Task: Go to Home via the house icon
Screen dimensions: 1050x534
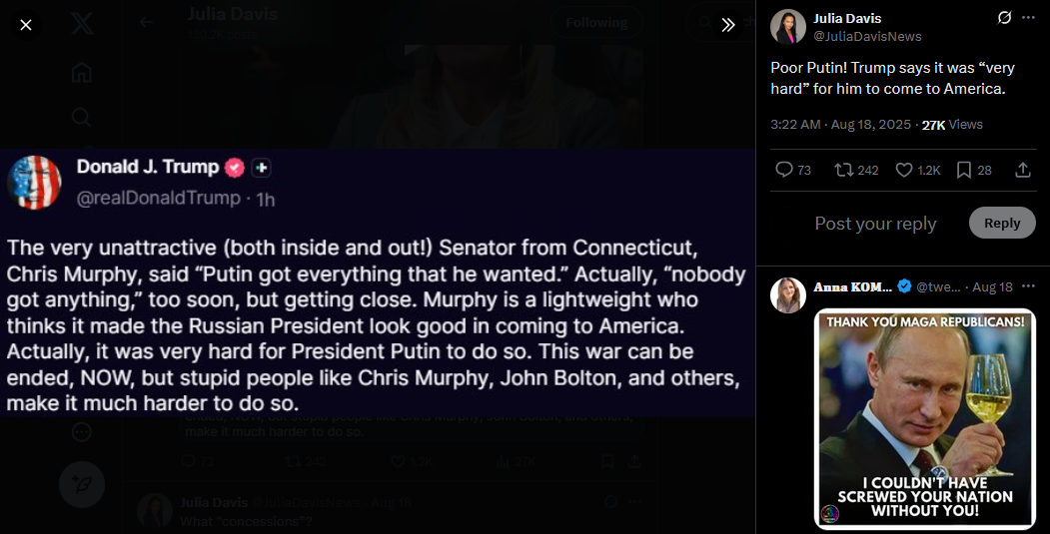Action: pos(82,72)
